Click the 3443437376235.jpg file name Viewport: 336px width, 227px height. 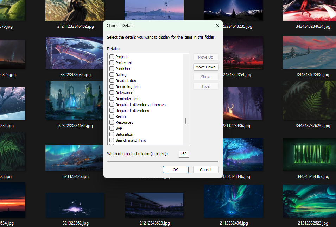point(313,126)
